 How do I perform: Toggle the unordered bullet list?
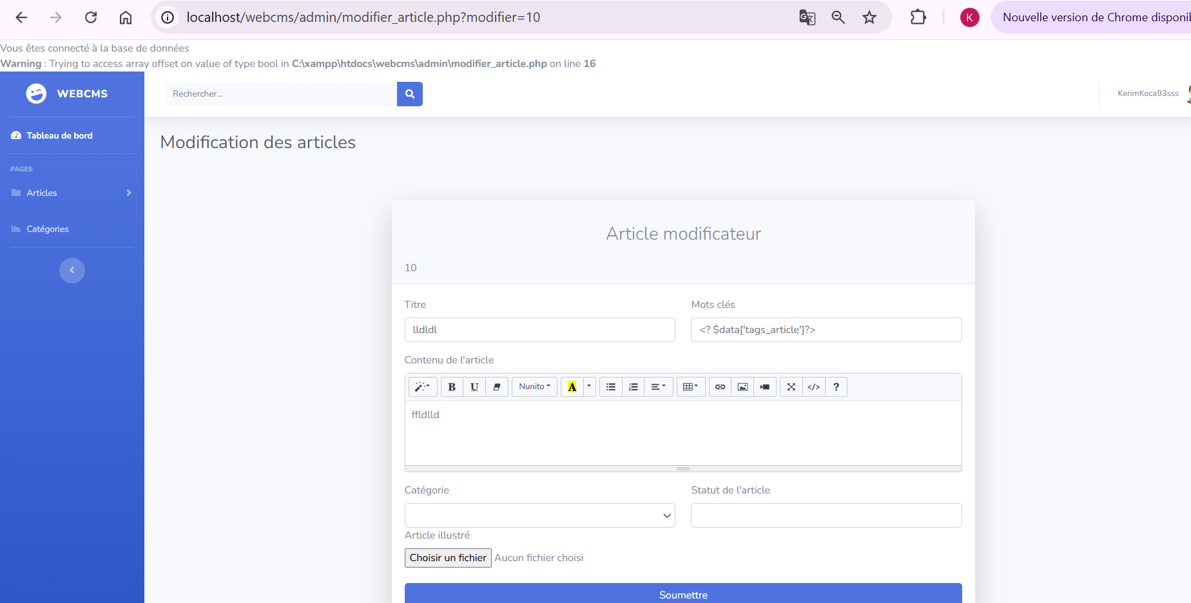point(611,387)
